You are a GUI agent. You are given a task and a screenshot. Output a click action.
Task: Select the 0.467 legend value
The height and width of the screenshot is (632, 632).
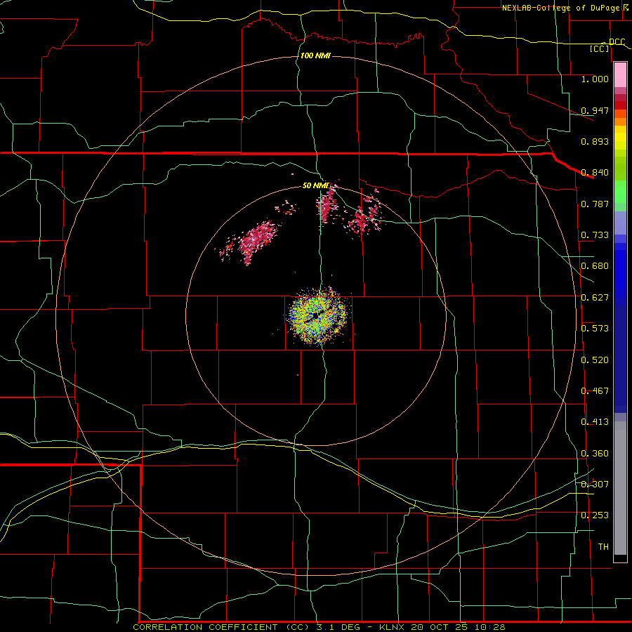595,391
